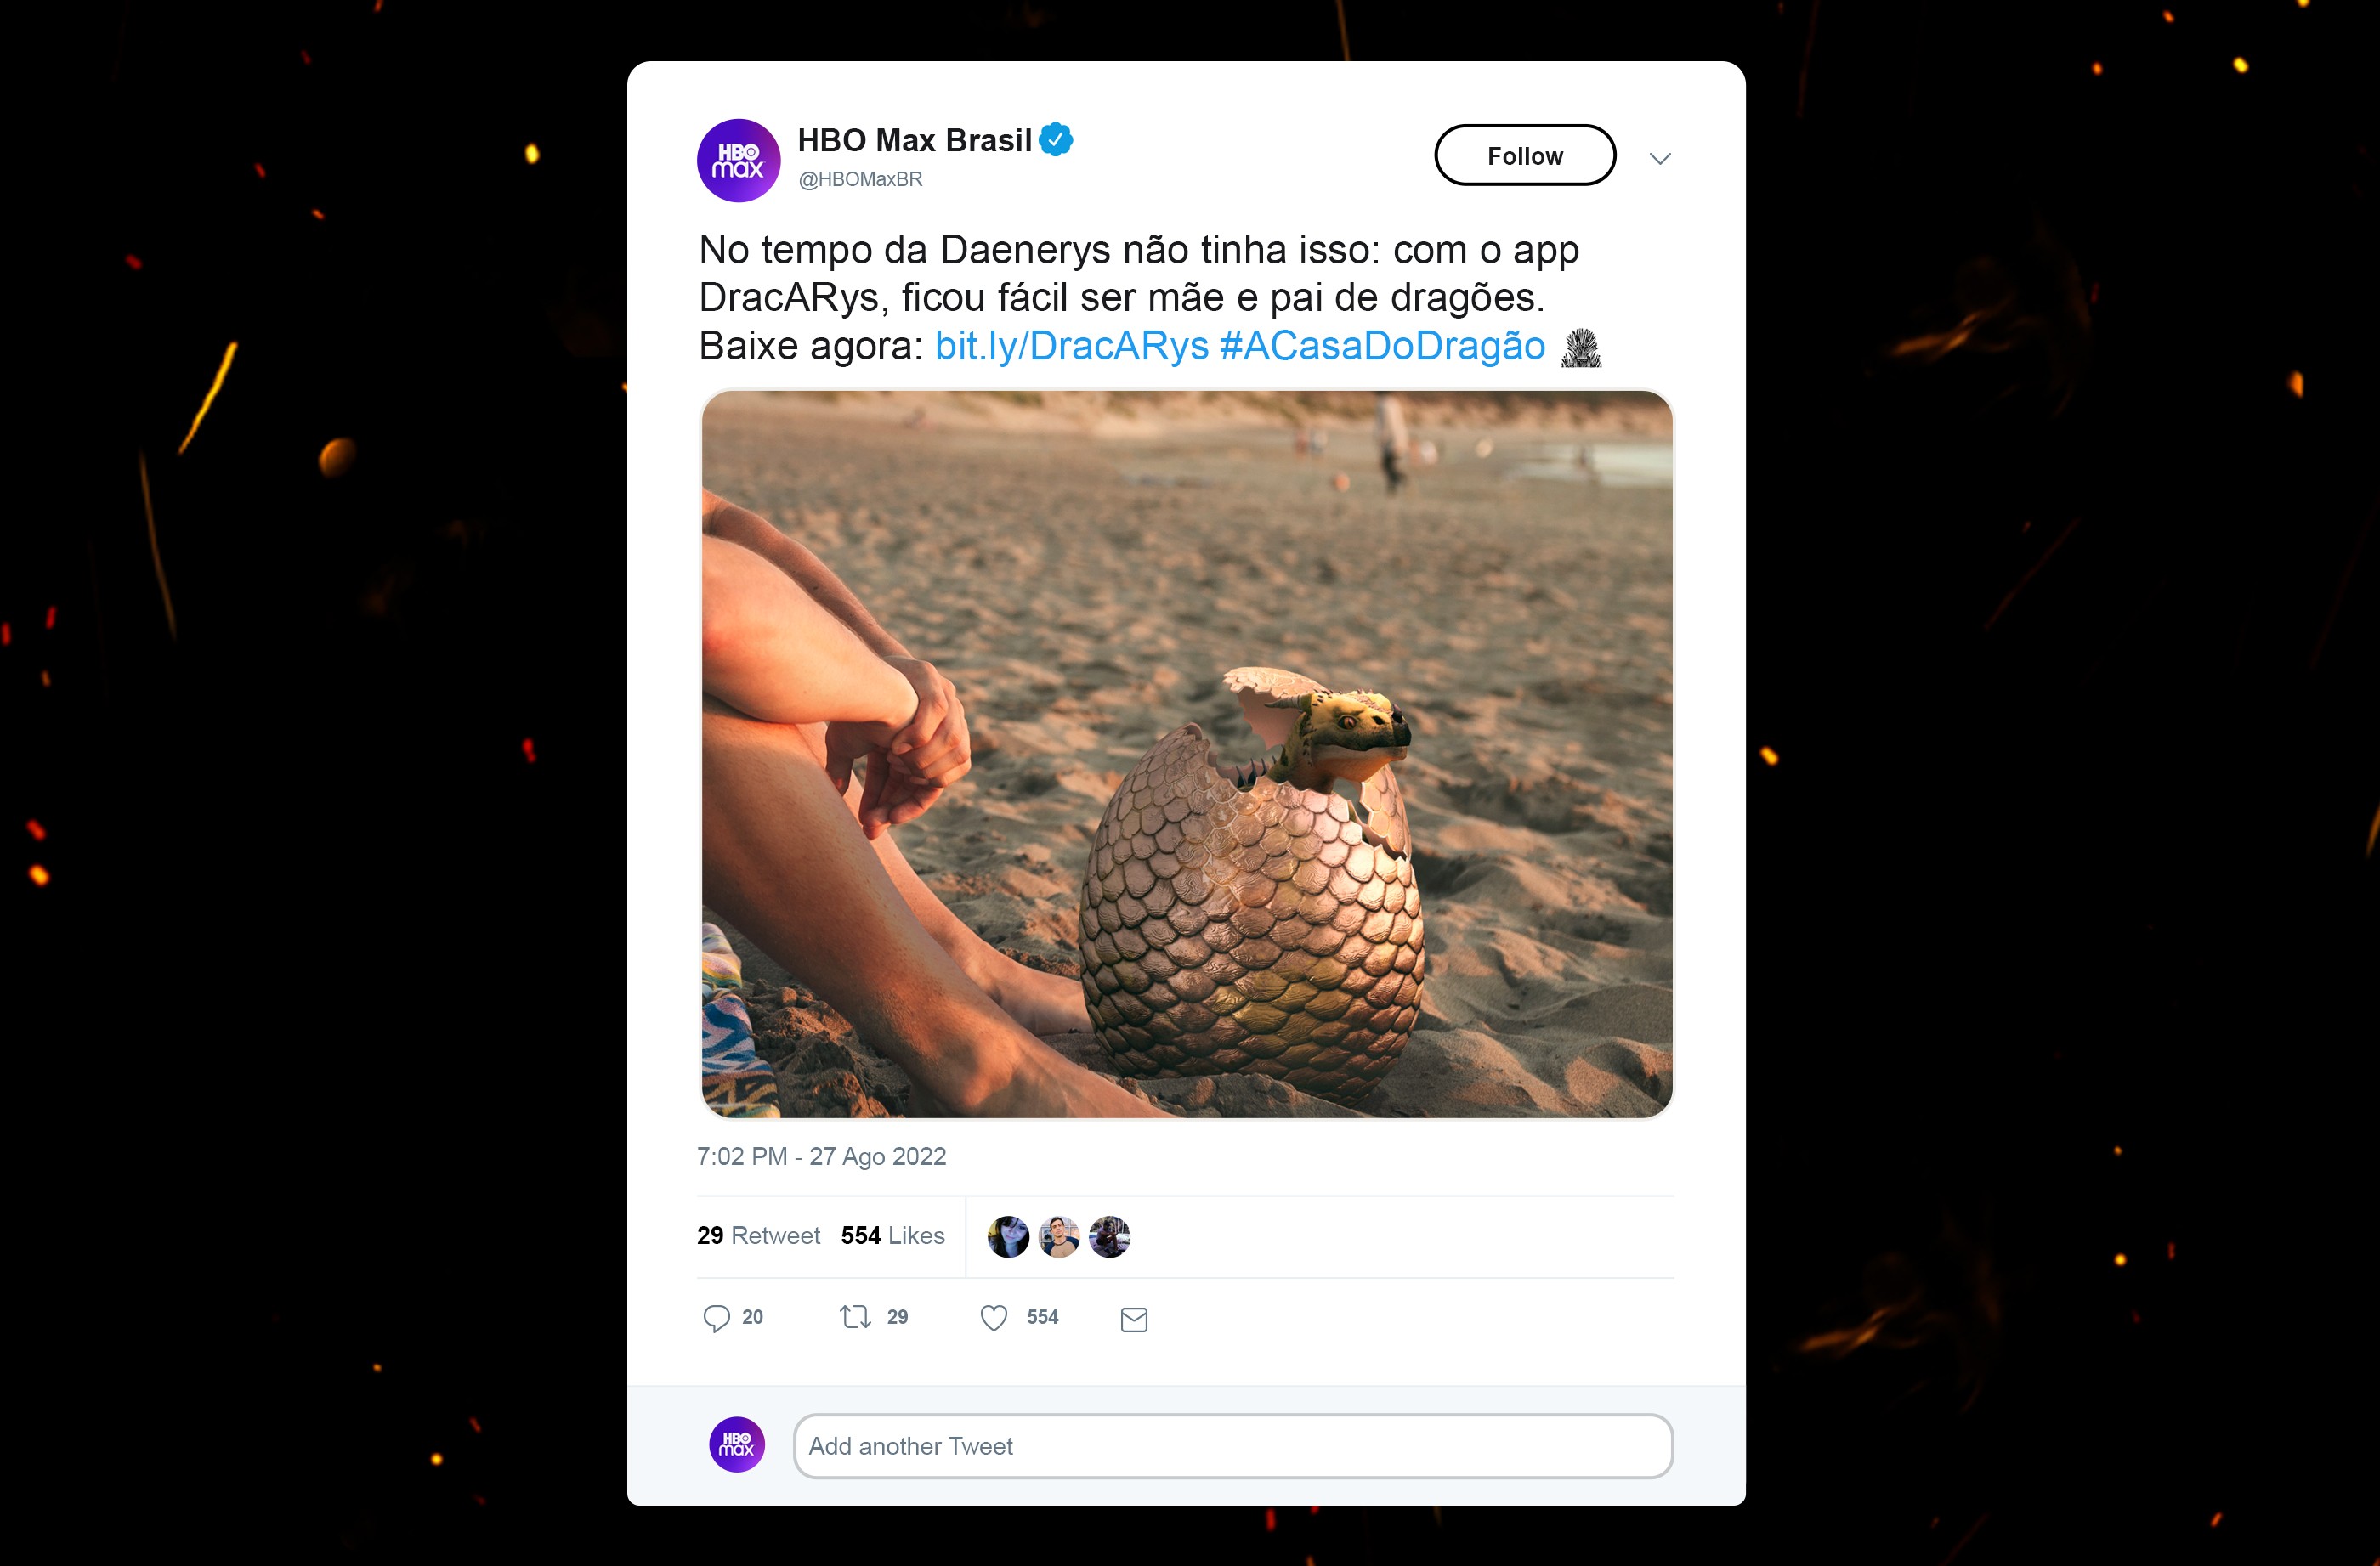Open the tweet timestamp permalink
2380x1566 pixels.
tap(822, 1156)
